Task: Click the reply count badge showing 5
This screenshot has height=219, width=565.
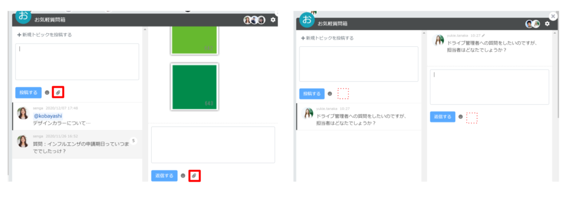Action: click(x=133, y=141)
